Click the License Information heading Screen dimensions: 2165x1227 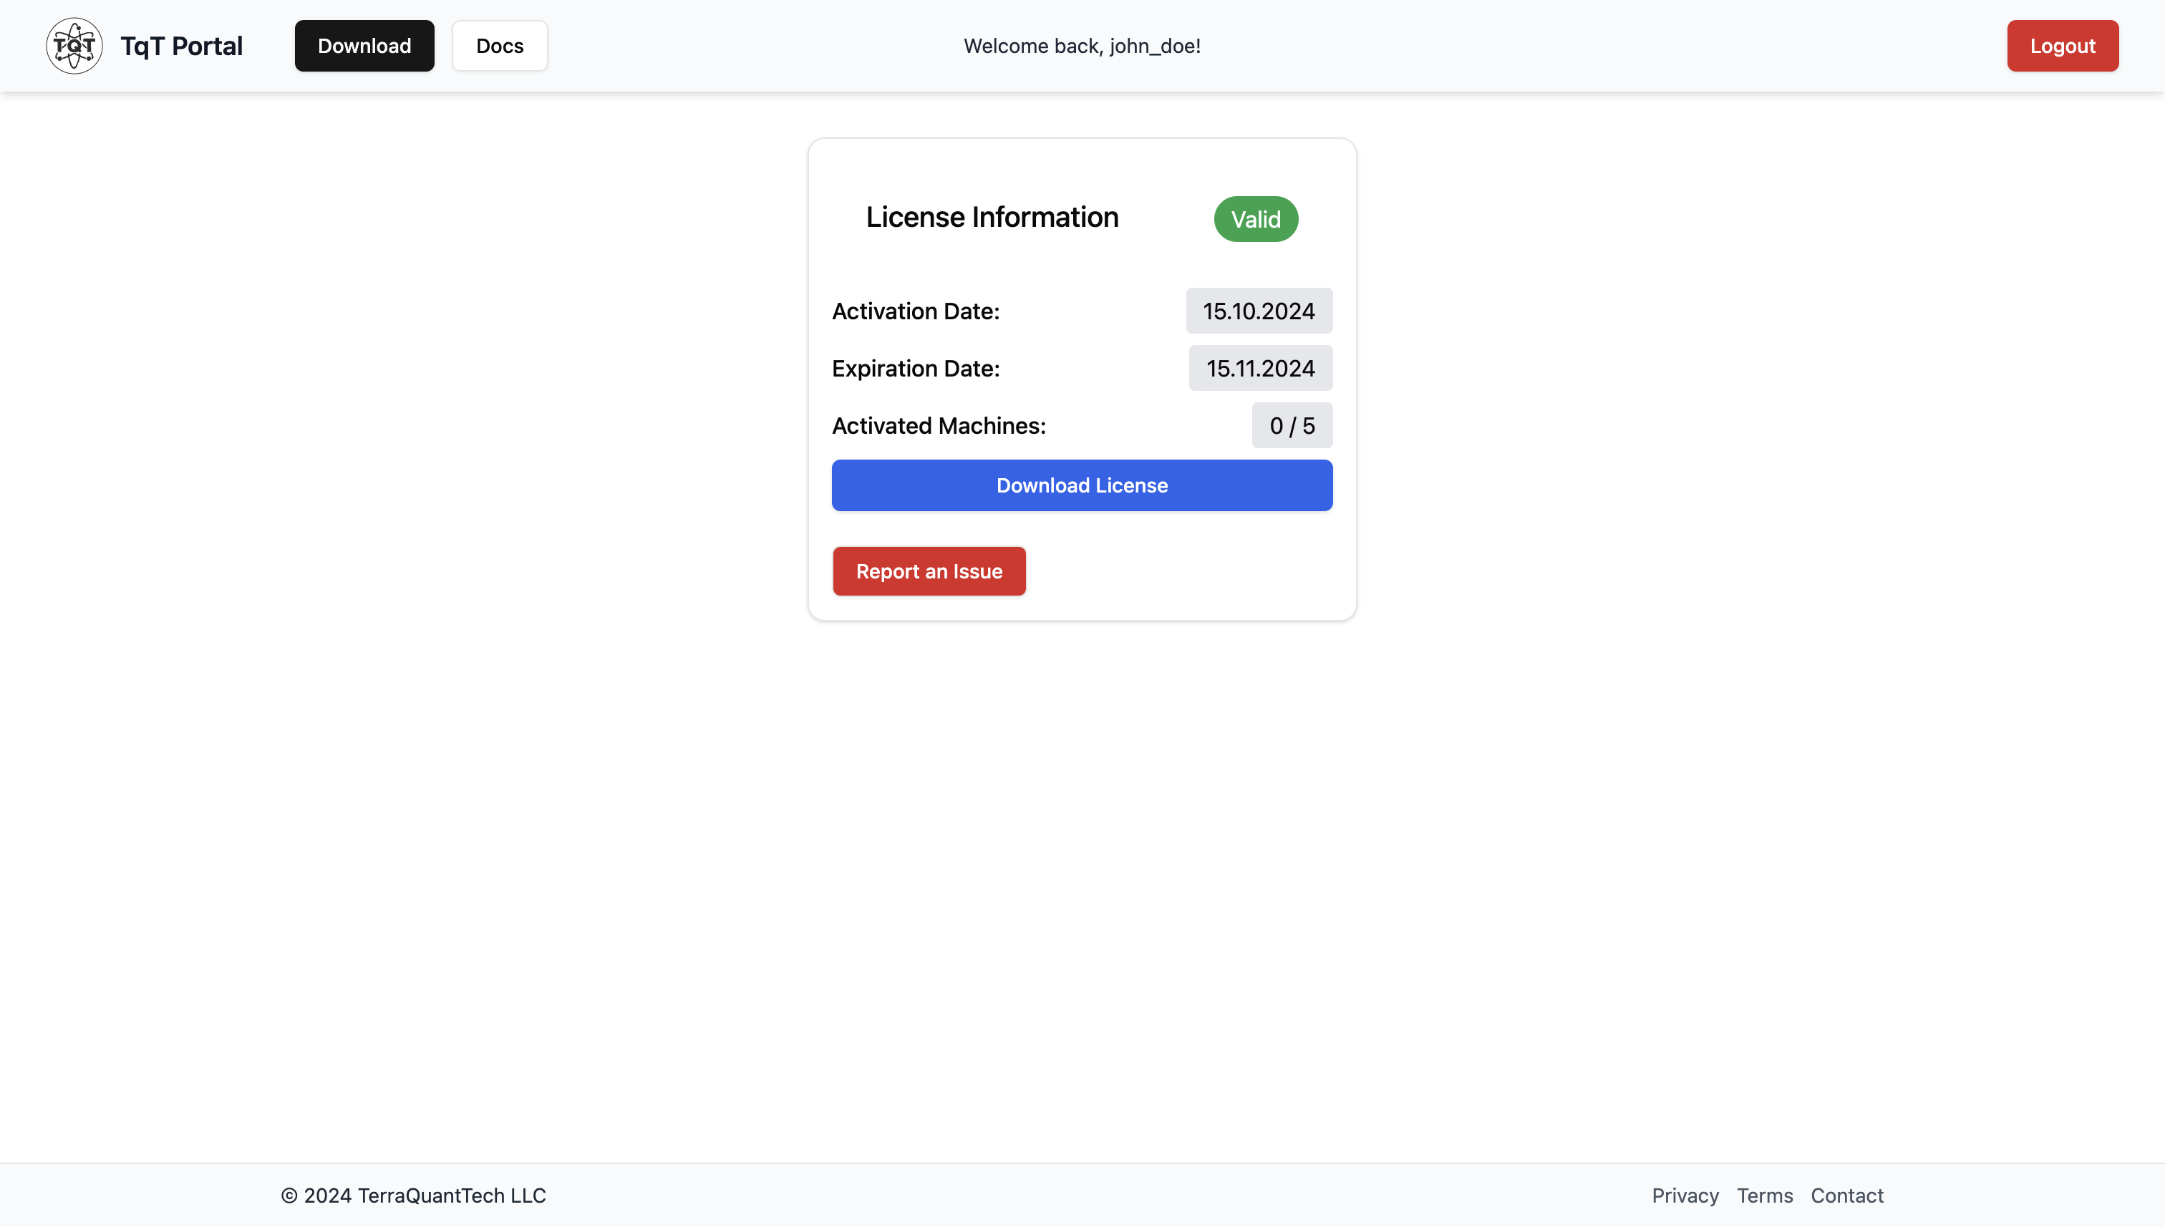tap(992, 218)
